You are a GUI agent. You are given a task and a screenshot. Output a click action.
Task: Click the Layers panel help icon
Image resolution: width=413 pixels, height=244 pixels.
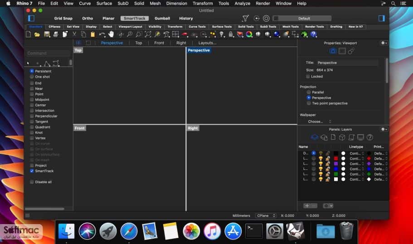click(369, 137)
